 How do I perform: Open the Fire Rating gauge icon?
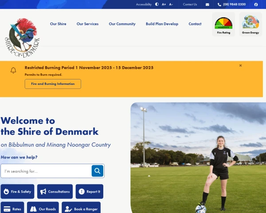[223, 24]
